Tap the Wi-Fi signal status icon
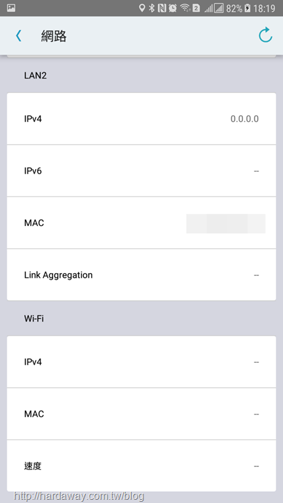 pos(185,8)
